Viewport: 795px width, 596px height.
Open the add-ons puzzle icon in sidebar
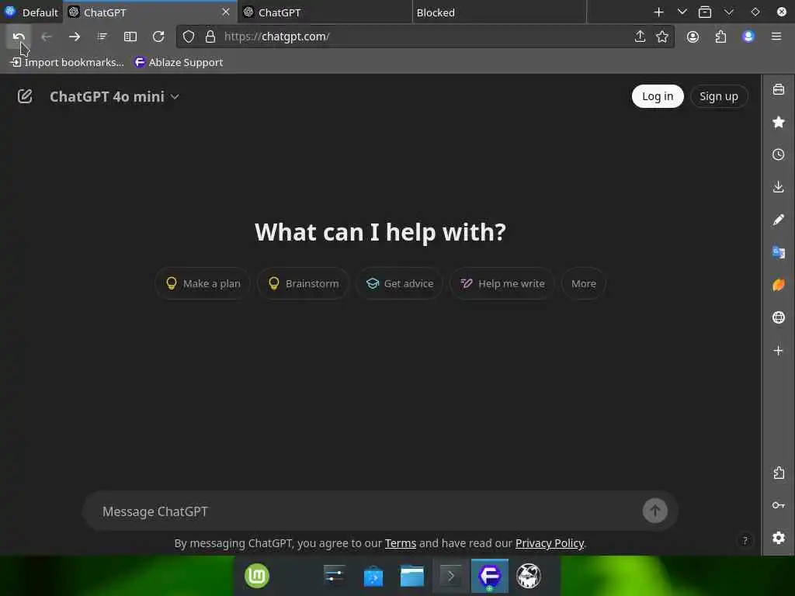778,473
